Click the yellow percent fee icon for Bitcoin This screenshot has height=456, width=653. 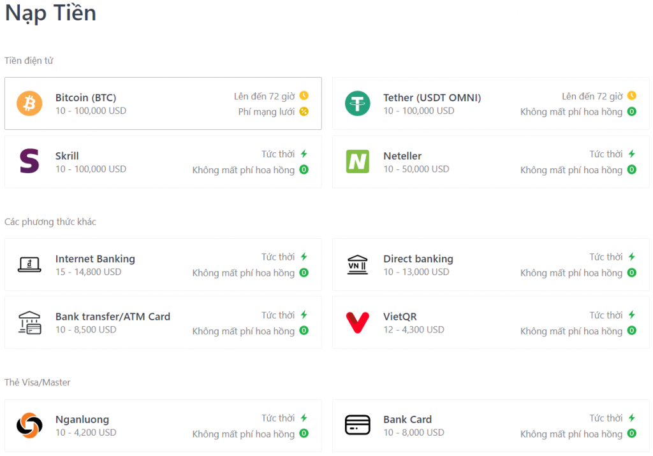pyautogui.click(x=304, y=111)
